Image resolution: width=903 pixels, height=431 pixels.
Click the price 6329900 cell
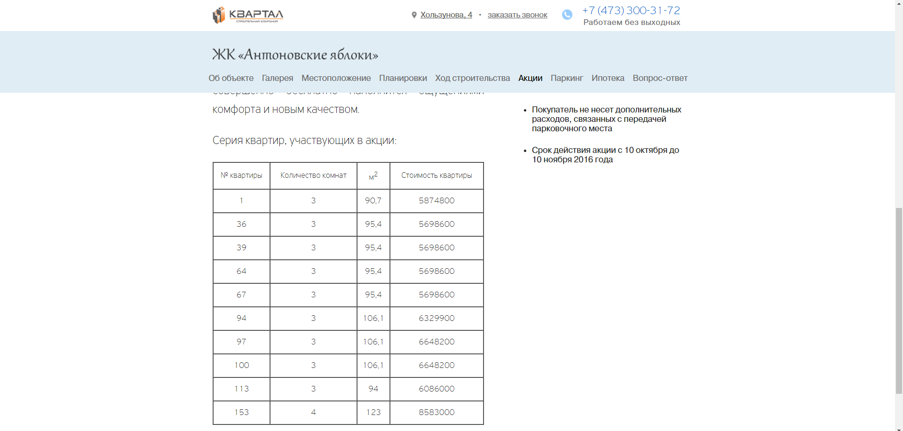436,319
